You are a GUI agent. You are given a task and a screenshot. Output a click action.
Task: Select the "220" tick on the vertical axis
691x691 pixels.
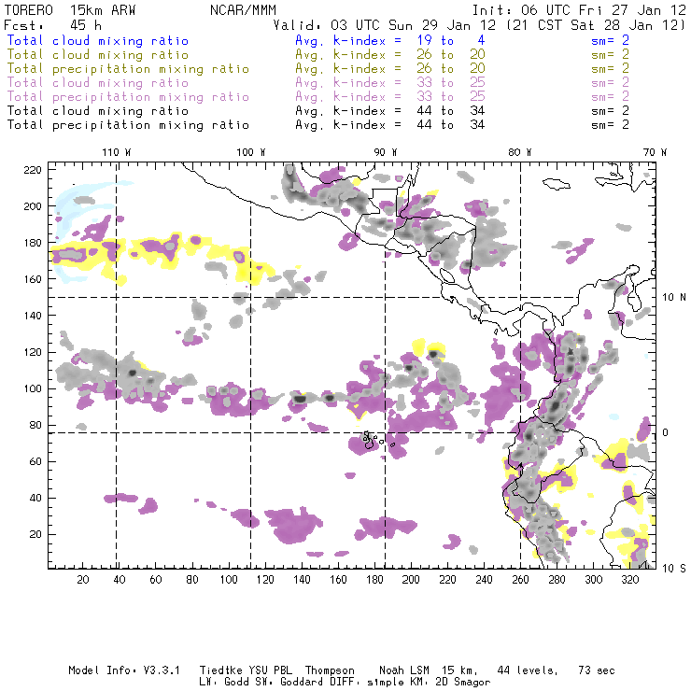click(33, 170)
